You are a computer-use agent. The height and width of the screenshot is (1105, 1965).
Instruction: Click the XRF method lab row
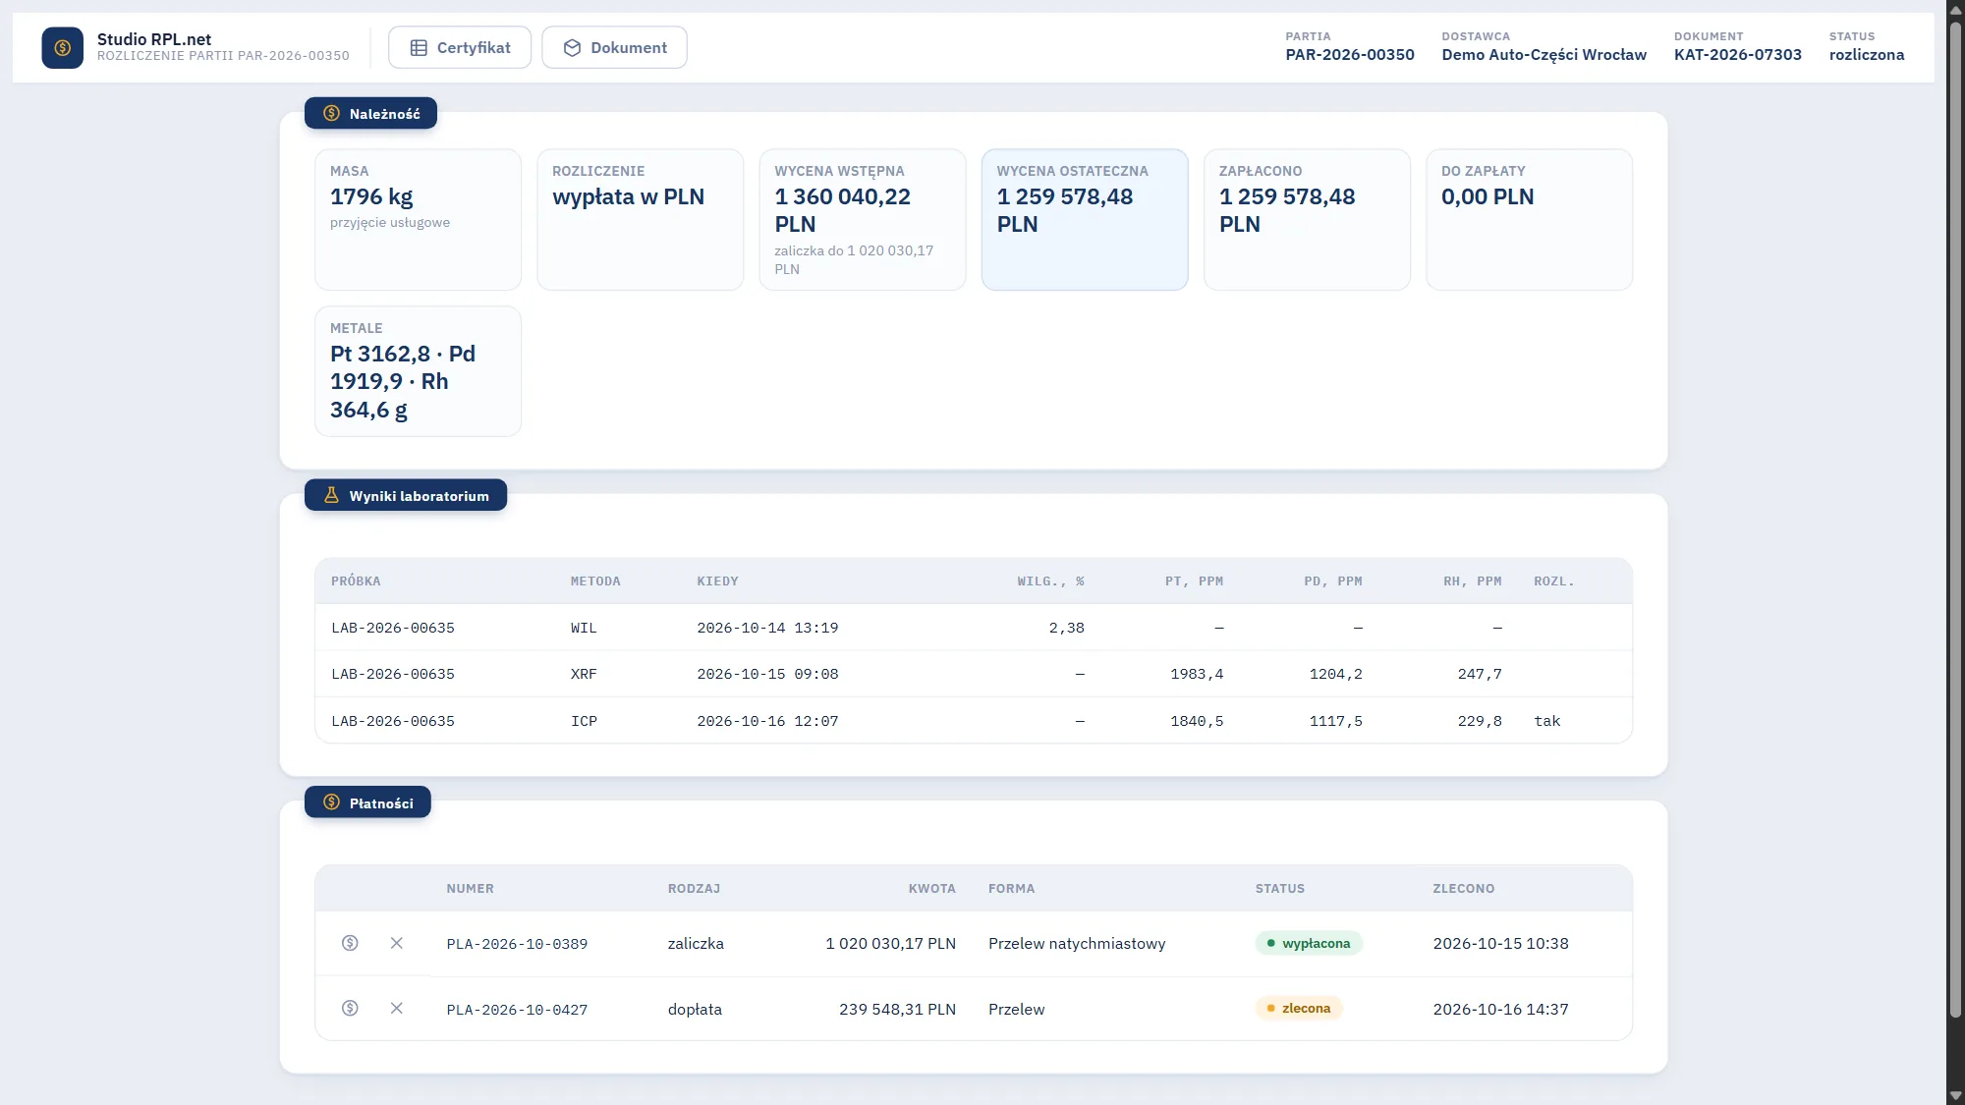(974, 674)
